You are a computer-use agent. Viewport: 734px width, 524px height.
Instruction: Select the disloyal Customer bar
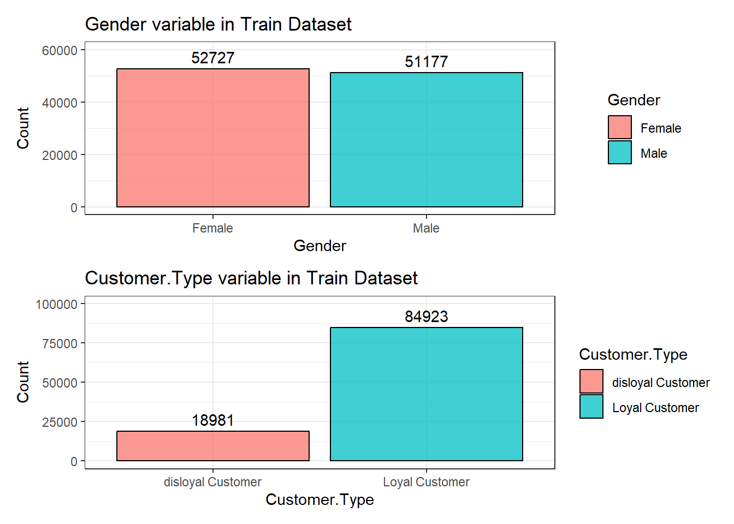(213, 446)
